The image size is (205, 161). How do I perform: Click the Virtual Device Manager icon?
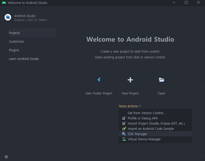124,139
